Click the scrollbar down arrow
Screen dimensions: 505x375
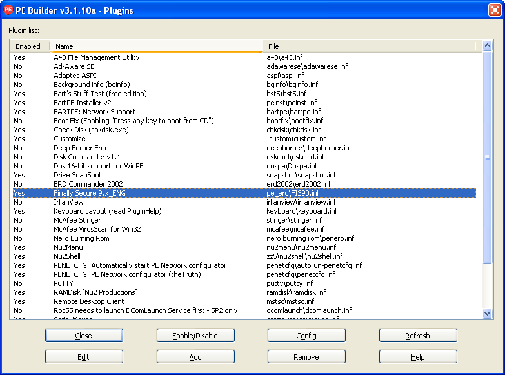488,313
